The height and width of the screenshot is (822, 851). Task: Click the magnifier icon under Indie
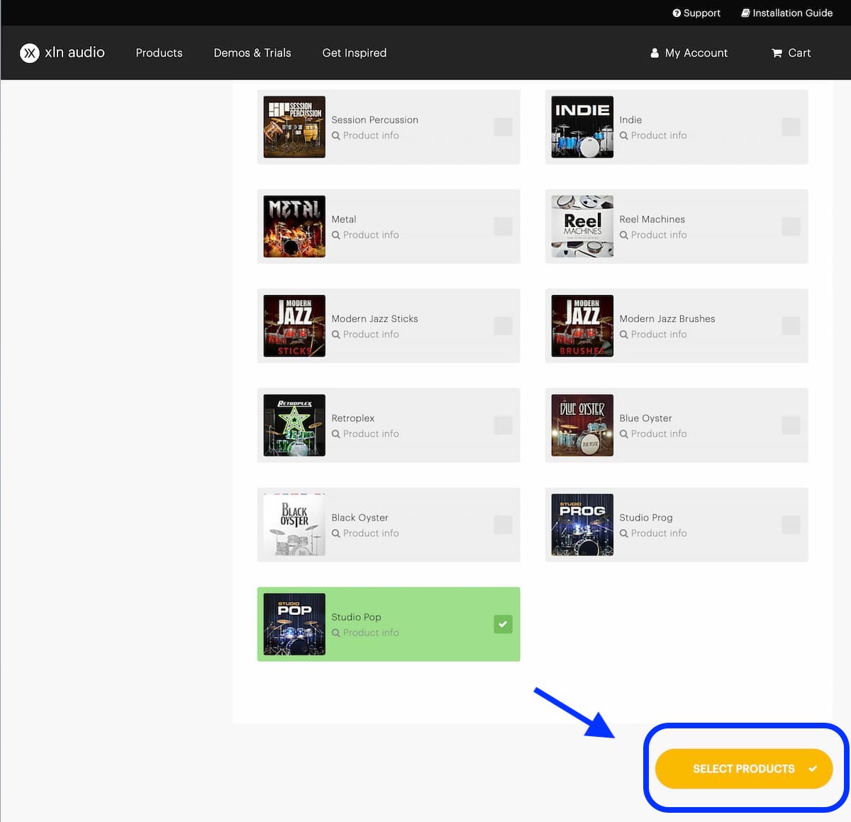pyautogui.click(x=624, y=135)
